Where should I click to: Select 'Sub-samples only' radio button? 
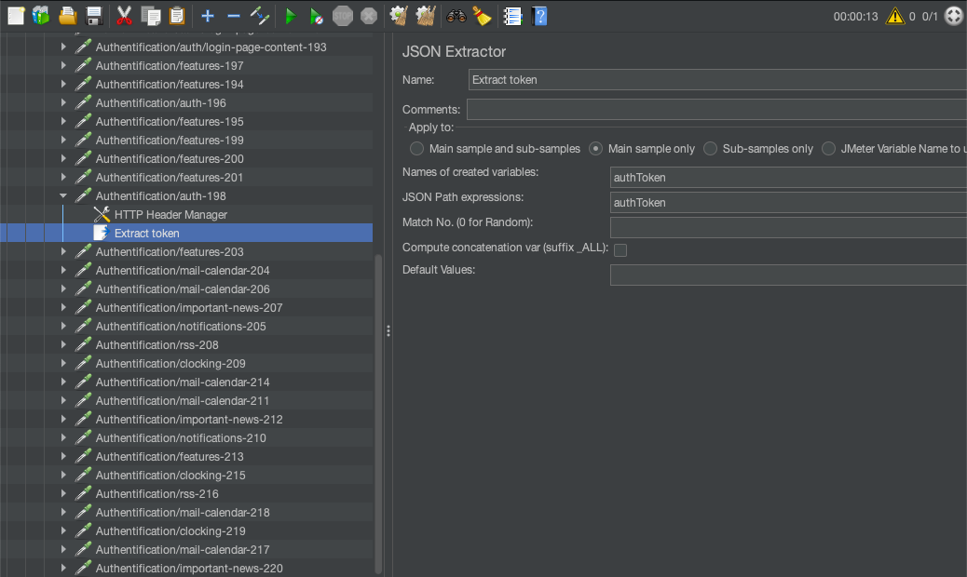click(711, 149)
